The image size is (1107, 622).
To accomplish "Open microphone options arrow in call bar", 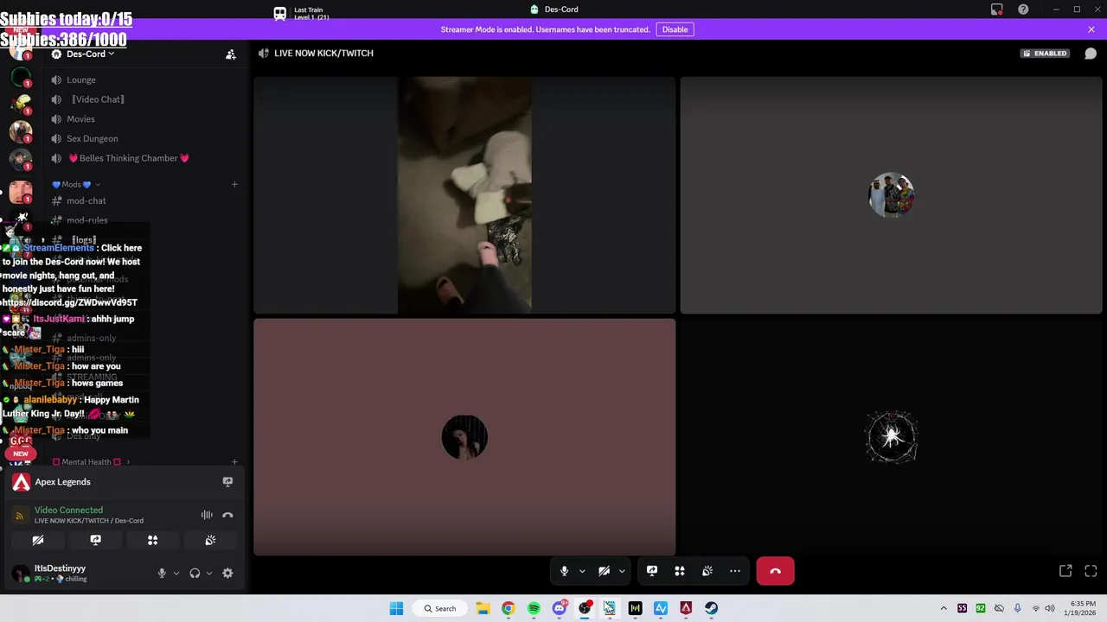I will tap(582, 571).
